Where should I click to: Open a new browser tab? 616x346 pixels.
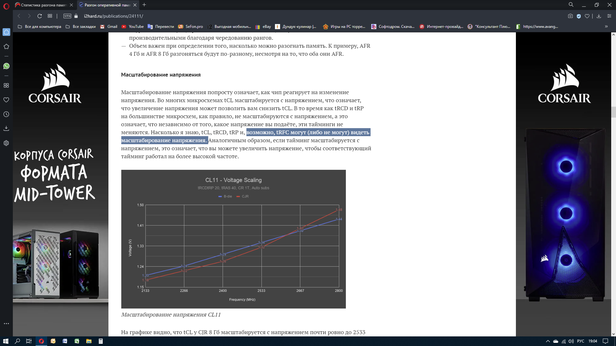[144, 5]
